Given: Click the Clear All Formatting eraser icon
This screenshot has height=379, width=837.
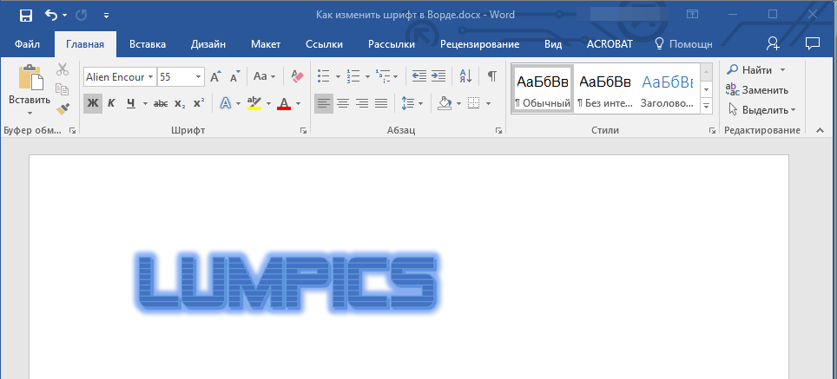Looking at the screenshot, I should [298, 76].
